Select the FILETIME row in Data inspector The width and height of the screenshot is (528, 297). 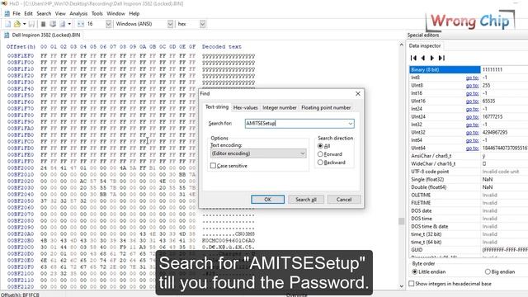tap(469, 203)
